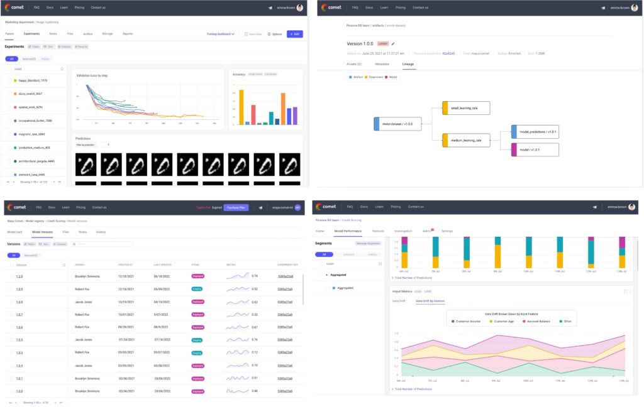Image resolution: width=644 pixels, height=407 pixels.
Task: Click the Options sliders icon near Add
Action: point(269,34)
